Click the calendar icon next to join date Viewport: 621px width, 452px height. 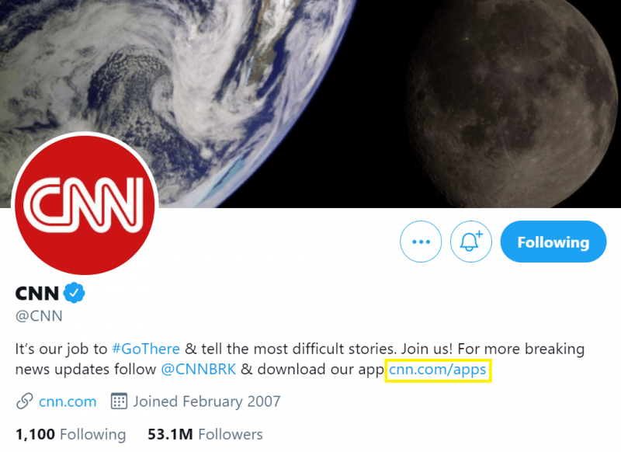tap(119, 402)
